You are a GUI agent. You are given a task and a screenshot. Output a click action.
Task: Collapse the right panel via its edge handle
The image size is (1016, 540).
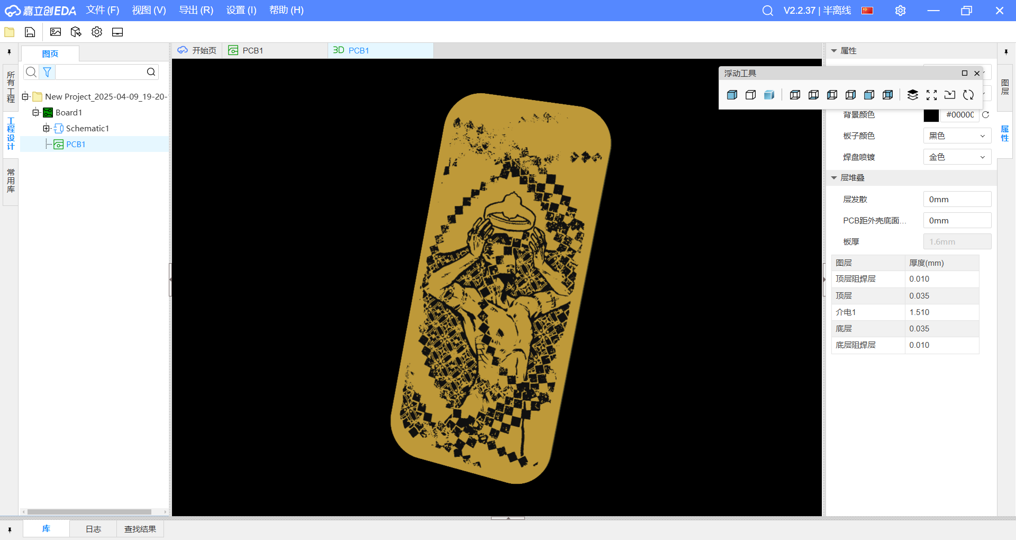point(824,280)
